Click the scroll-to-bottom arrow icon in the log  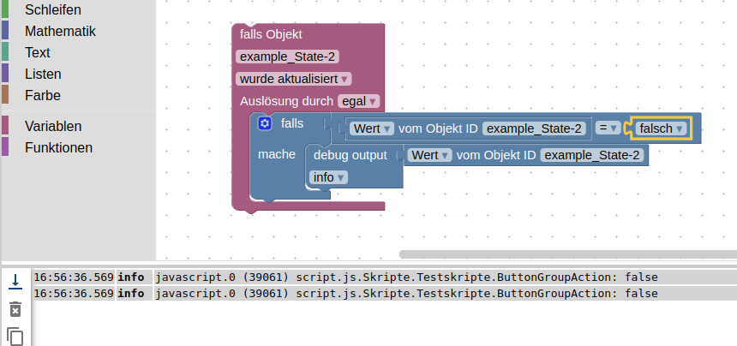15,282
